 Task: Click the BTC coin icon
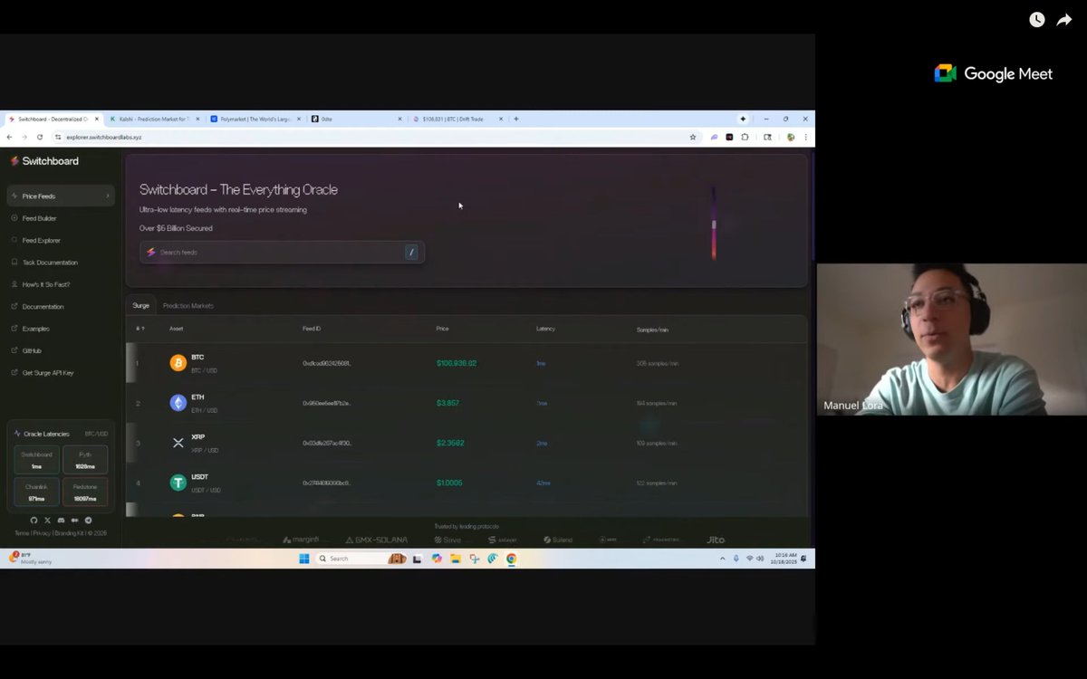point(178,363)
